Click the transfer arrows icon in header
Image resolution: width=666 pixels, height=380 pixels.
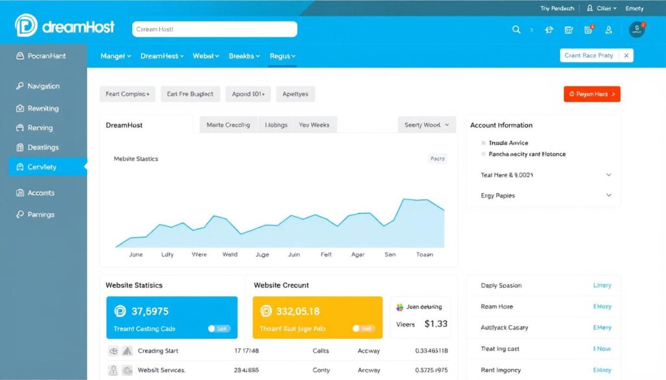tap(549, 30)
